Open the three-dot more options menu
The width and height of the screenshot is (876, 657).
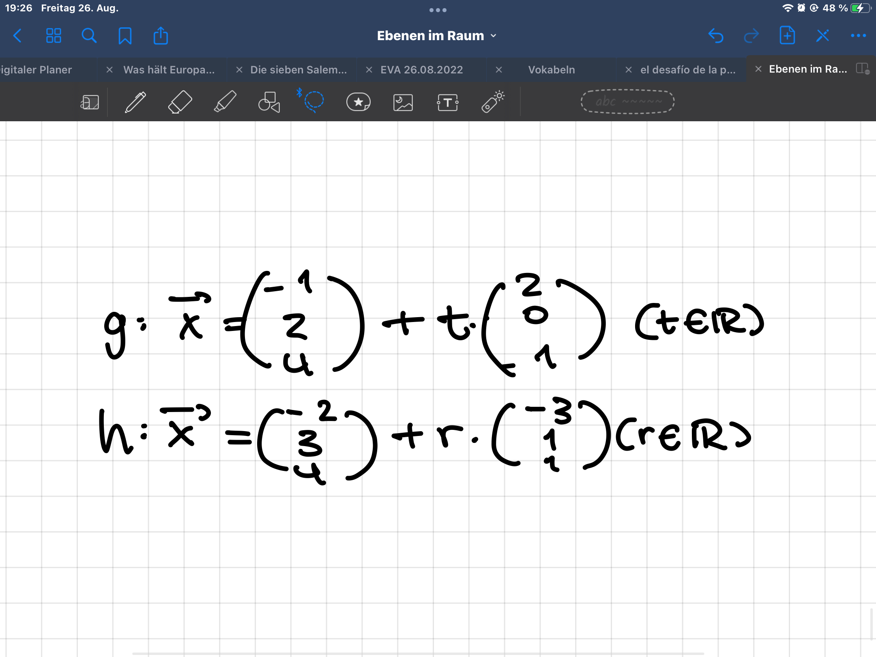(858, 36)
